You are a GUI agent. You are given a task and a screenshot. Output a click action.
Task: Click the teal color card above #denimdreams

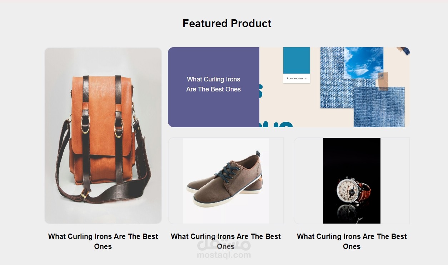[x=297, y=60]
